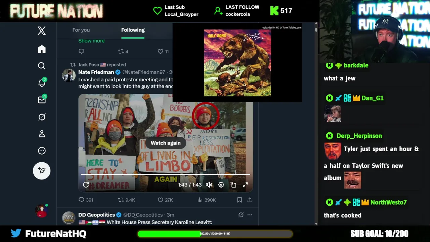Click the SUB GOAL: 10/200 text

click(x=379, y=234)
